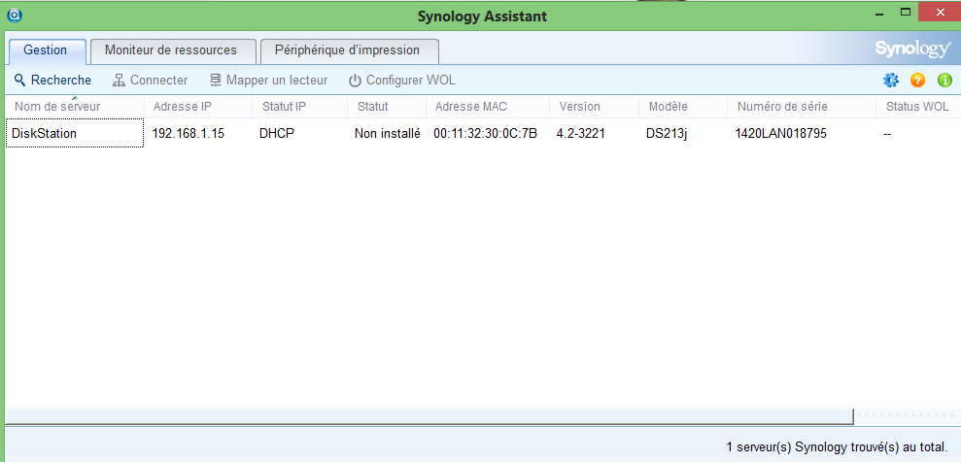Click the Synology logo
This screenshot has width=961, height=462.
coord(912,49)
